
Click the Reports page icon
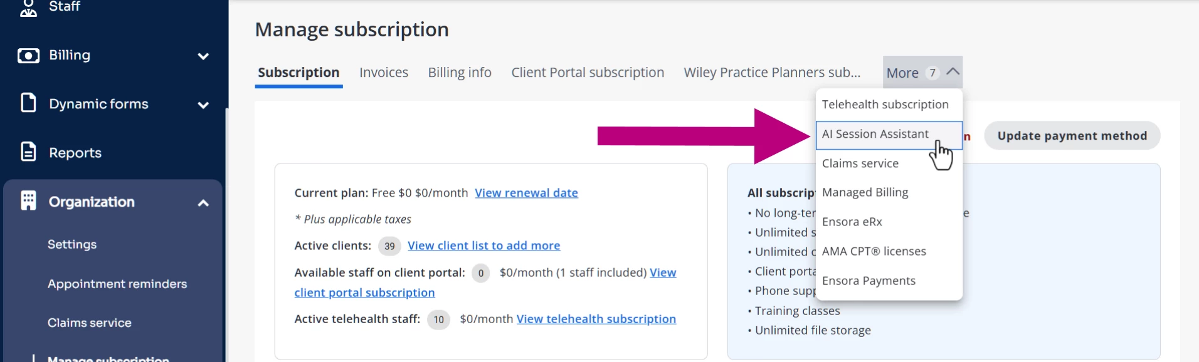28,152
